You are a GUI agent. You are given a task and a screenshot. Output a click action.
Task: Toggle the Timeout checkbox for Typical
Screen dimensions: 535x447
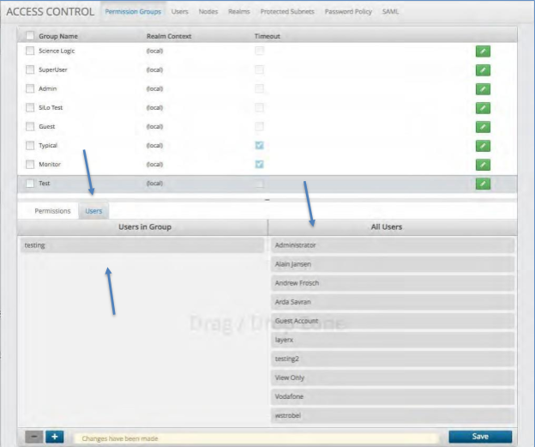pos(259,146)
